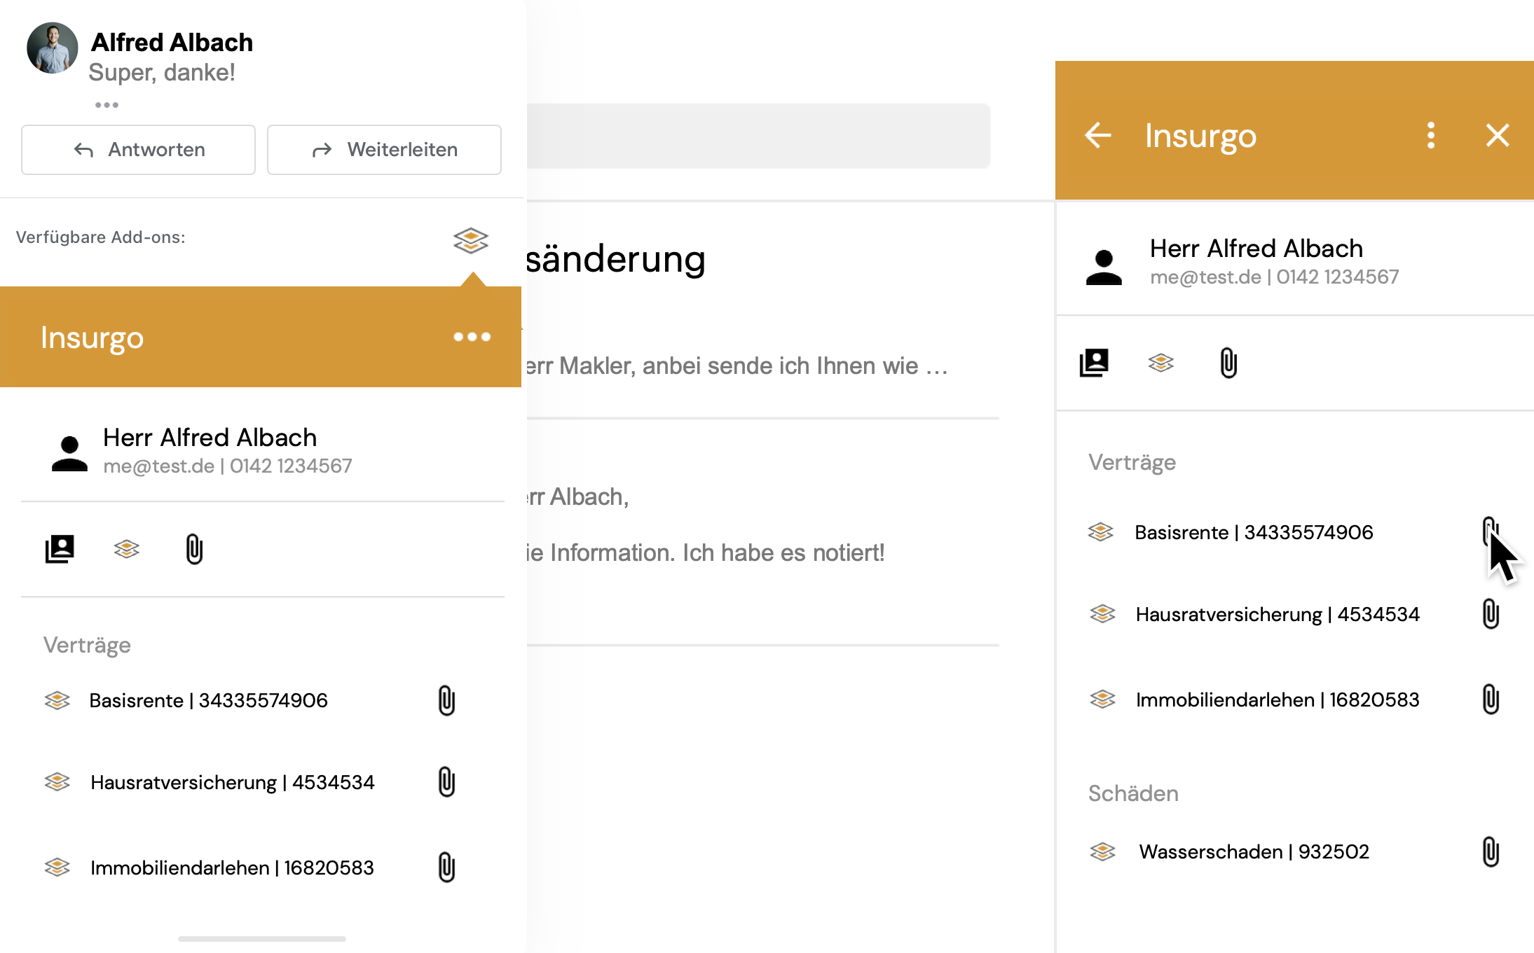Click the Antworten reply button

coord(138,150)
